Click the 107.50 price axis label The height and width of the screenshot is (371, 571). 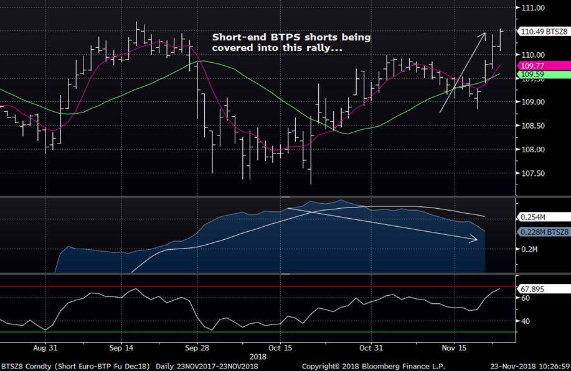[533, 173]
